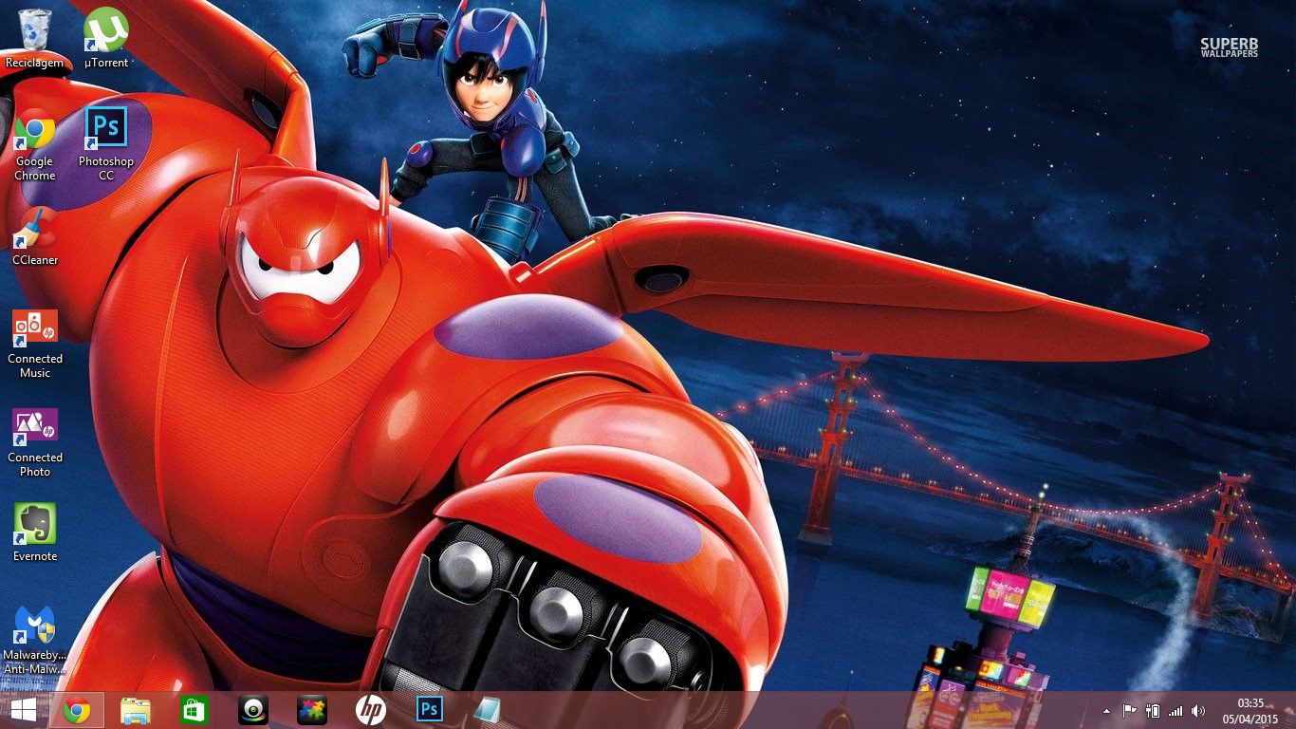Open the volume speaker tray icon
The width and height of the screenshot is (1296, 729).
click(1198, 711)
